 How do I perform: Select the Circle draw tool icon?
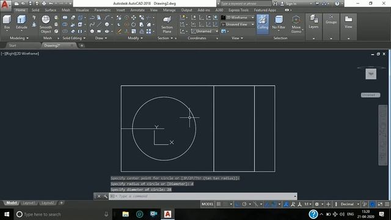click(107, 24)
